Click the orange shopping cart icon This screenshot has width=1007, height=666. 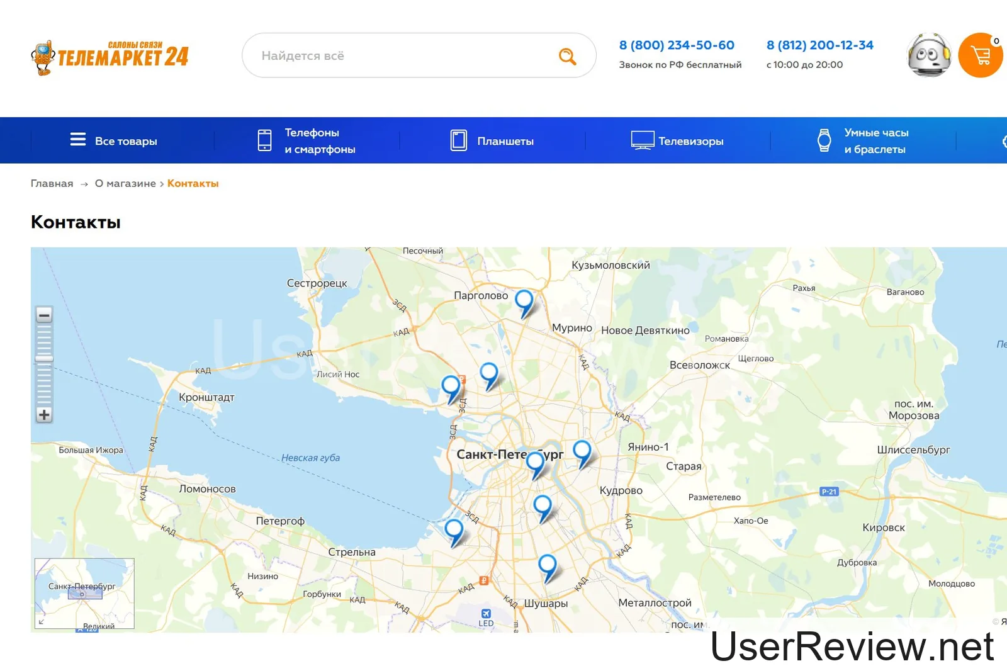[x=980, y=55]
